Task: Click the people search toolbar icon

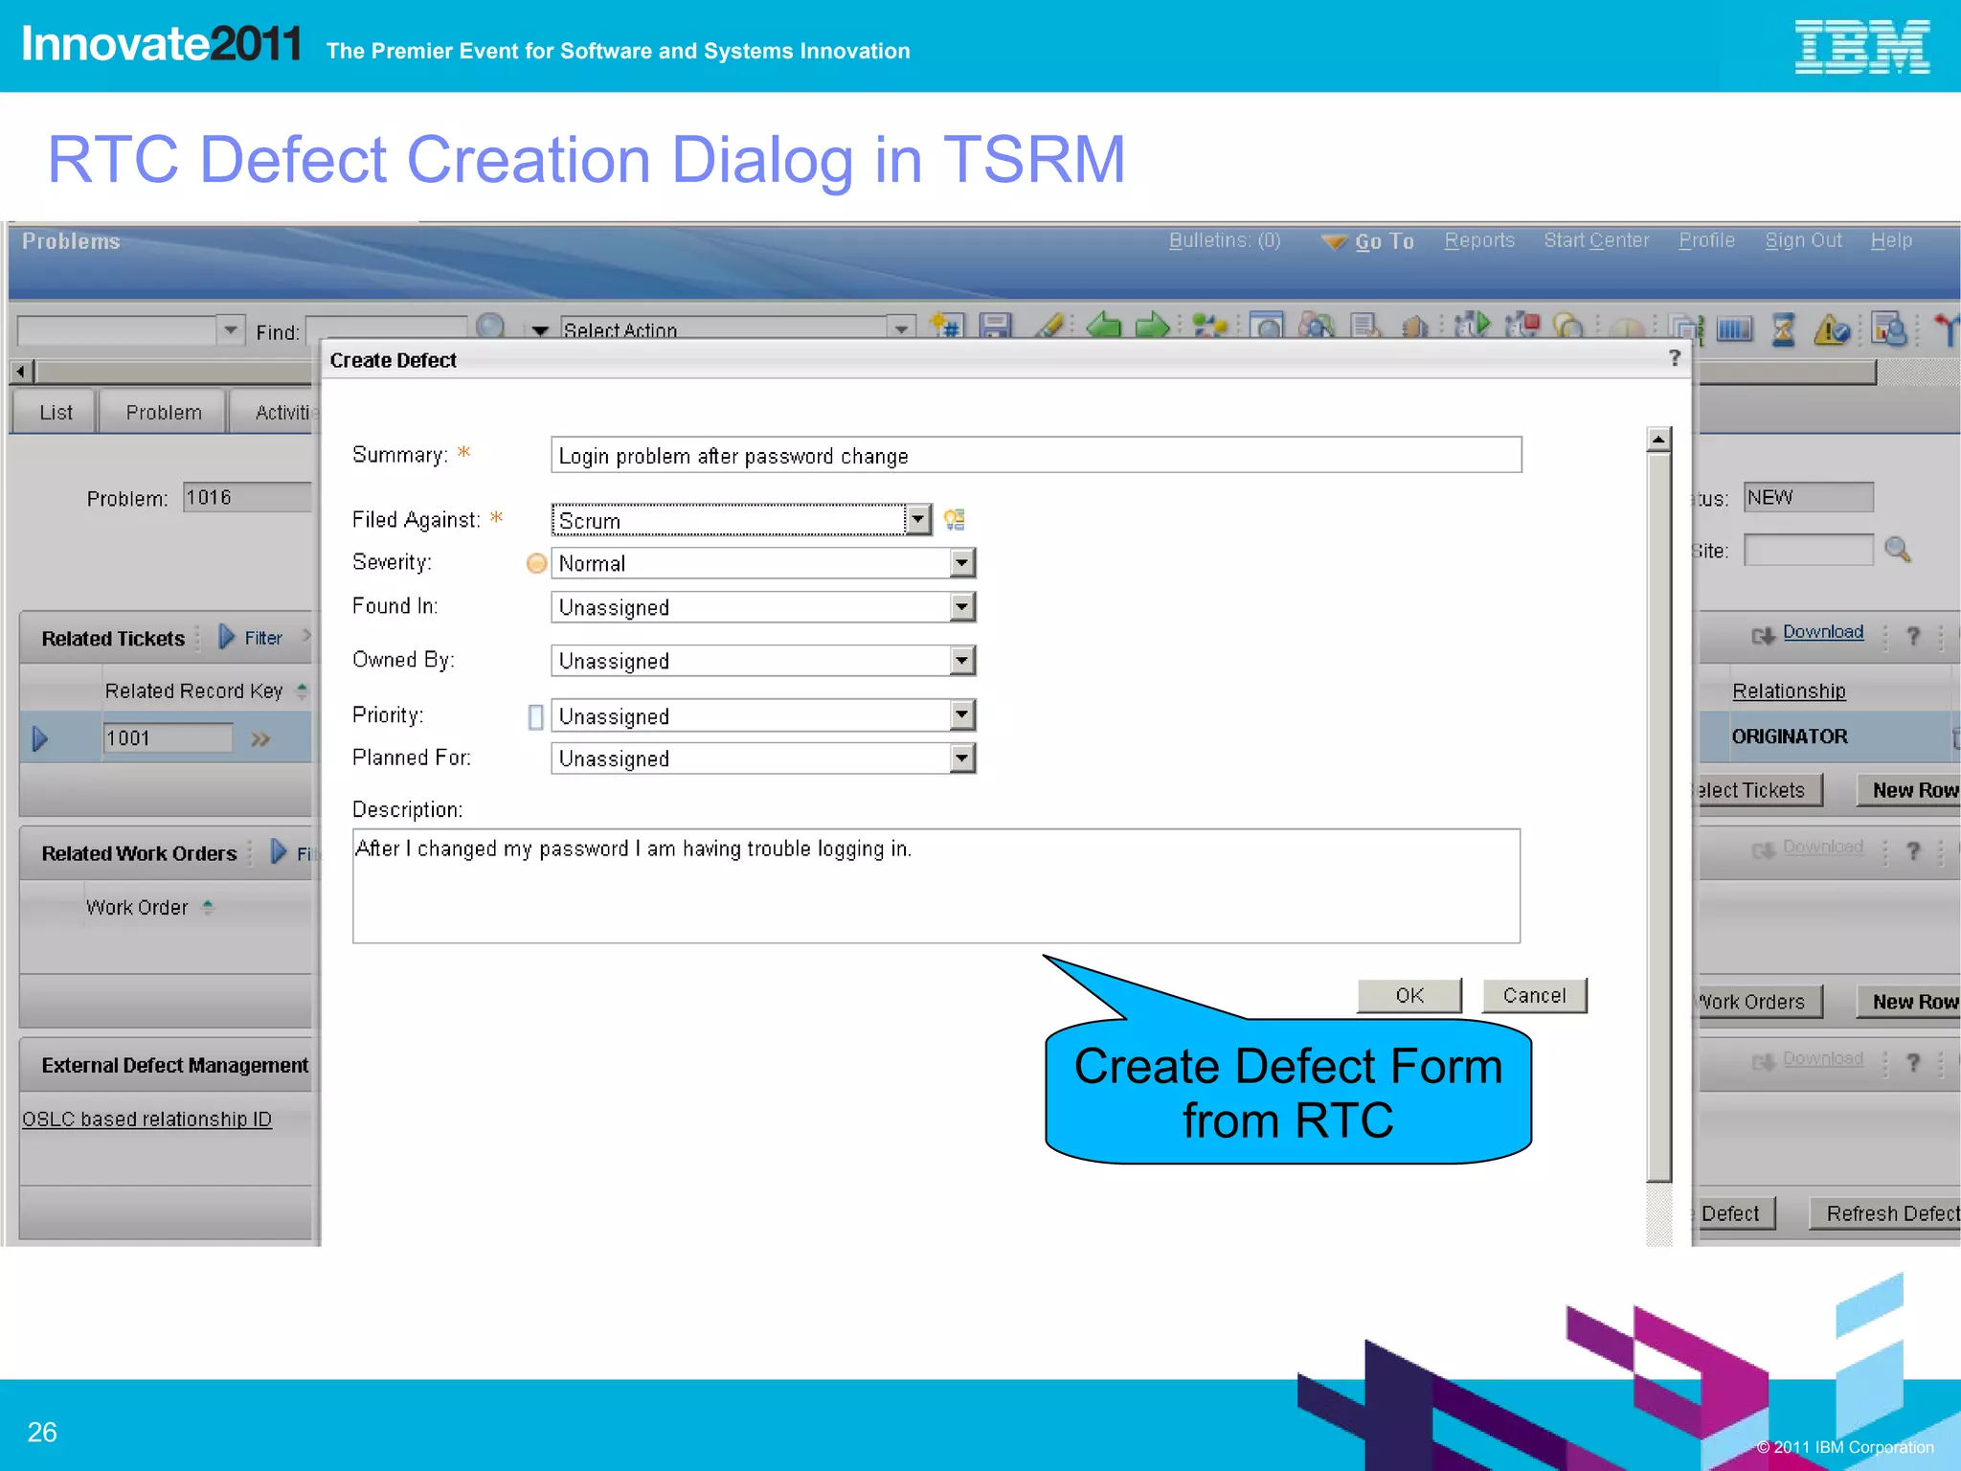Action: [1317, 327]
